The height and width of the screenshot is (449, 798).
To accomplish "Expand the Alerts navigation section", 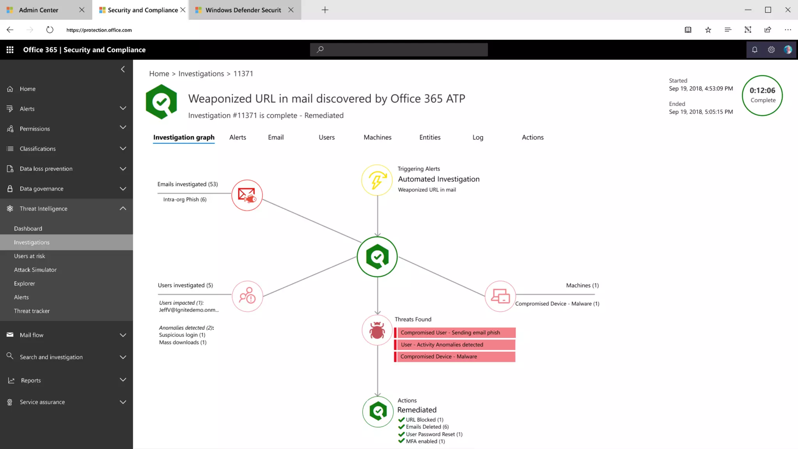I will [123, 108].
